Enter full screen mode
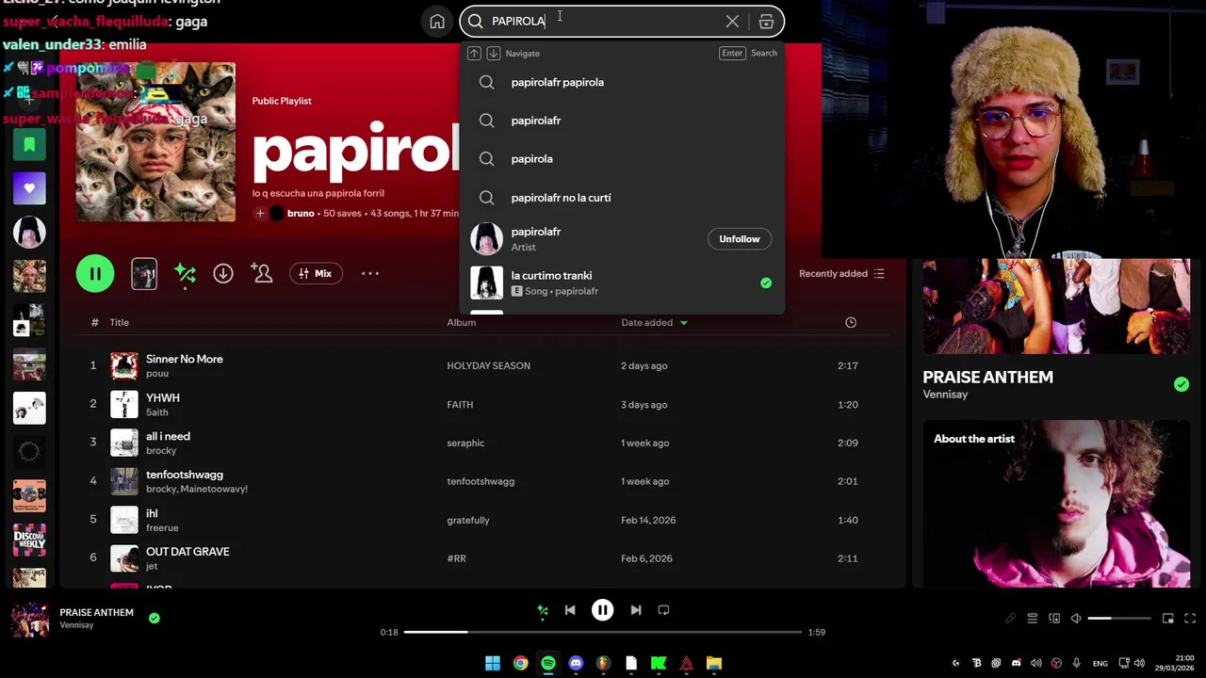The height and width of the screenshot is (678, 1206). pyautogui.click(x=1190, y=619)
